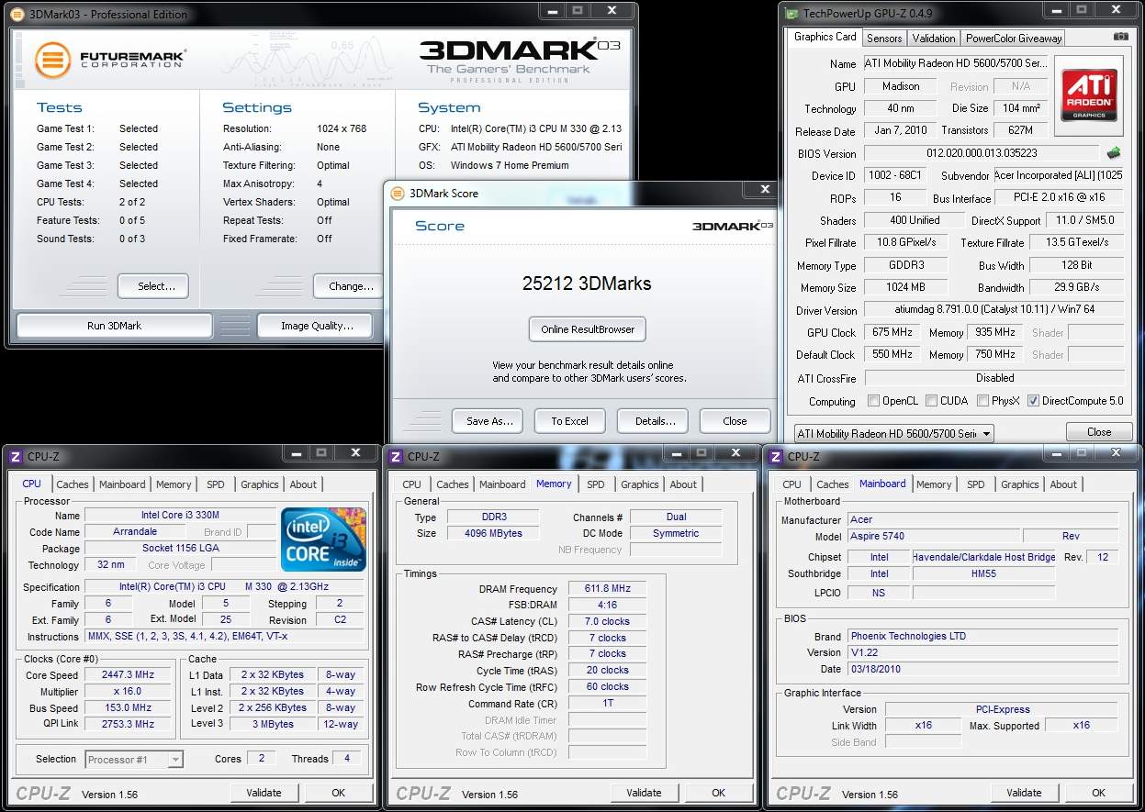1145x812 pixels.
Task: Click 3DMark03 title bar orange icon
Action: click(x=17, y=14)
